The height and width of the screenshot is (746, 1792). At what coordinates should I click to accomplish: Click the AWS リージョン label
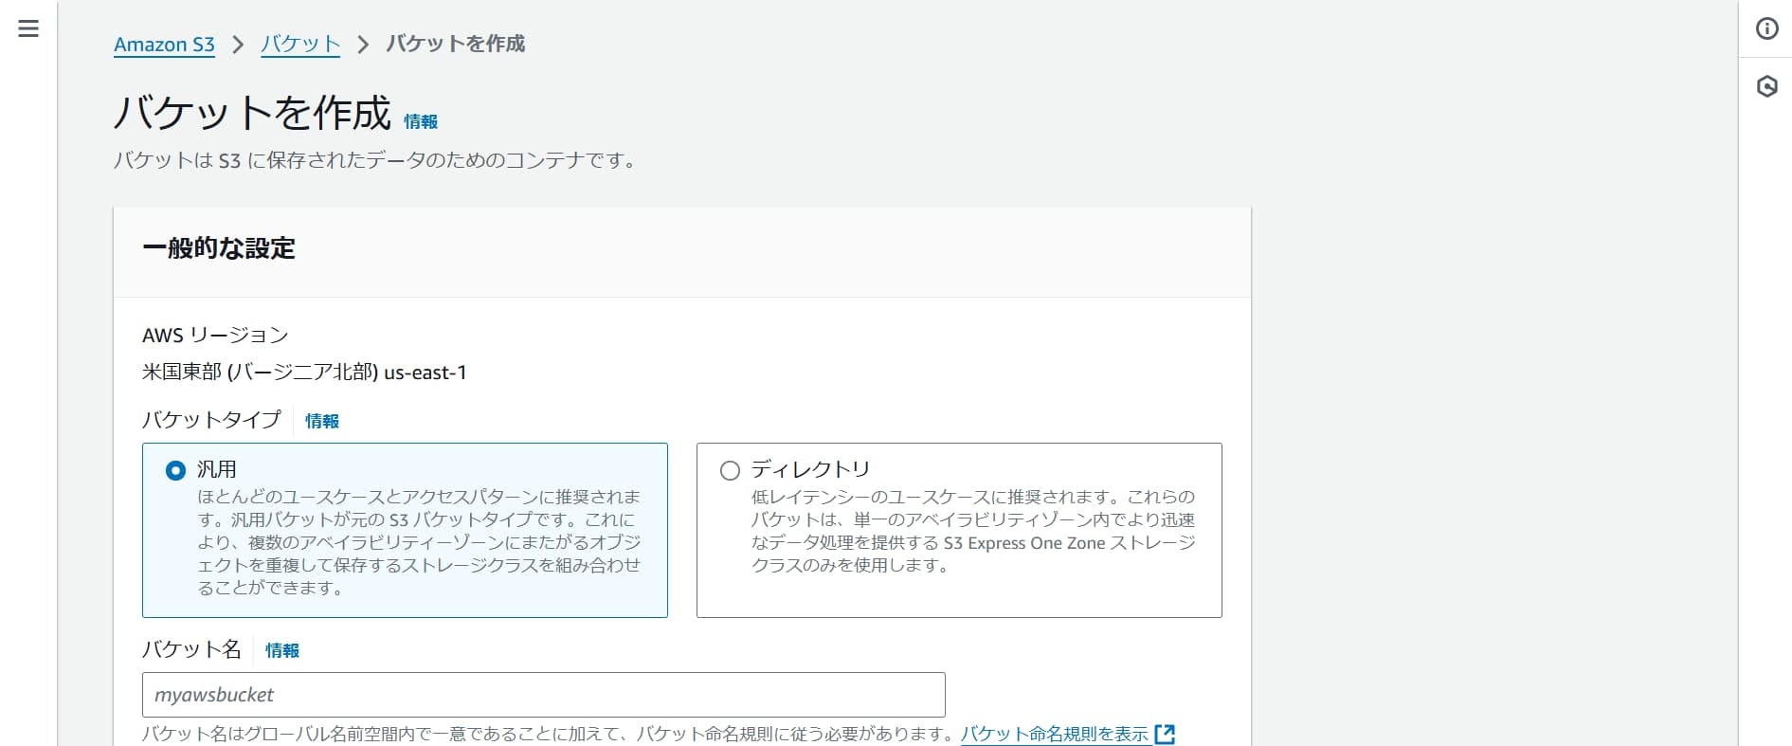pos(215,335)
